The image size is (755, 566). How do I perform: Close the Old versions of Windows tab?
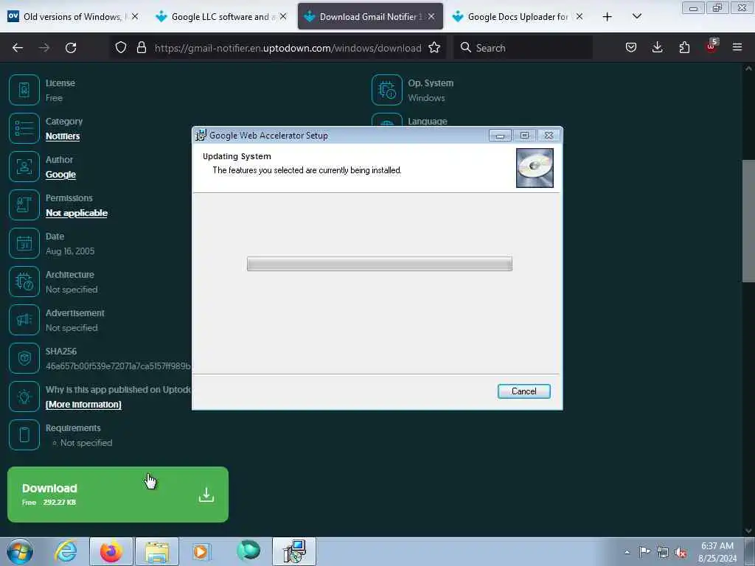[x=135, y=16]
